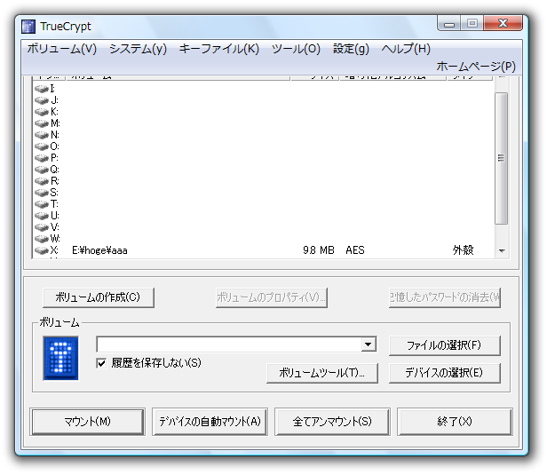This screenshot has height=475, width=547.
Task: Click into the volume path input field
Action: [x=229, y=344]
